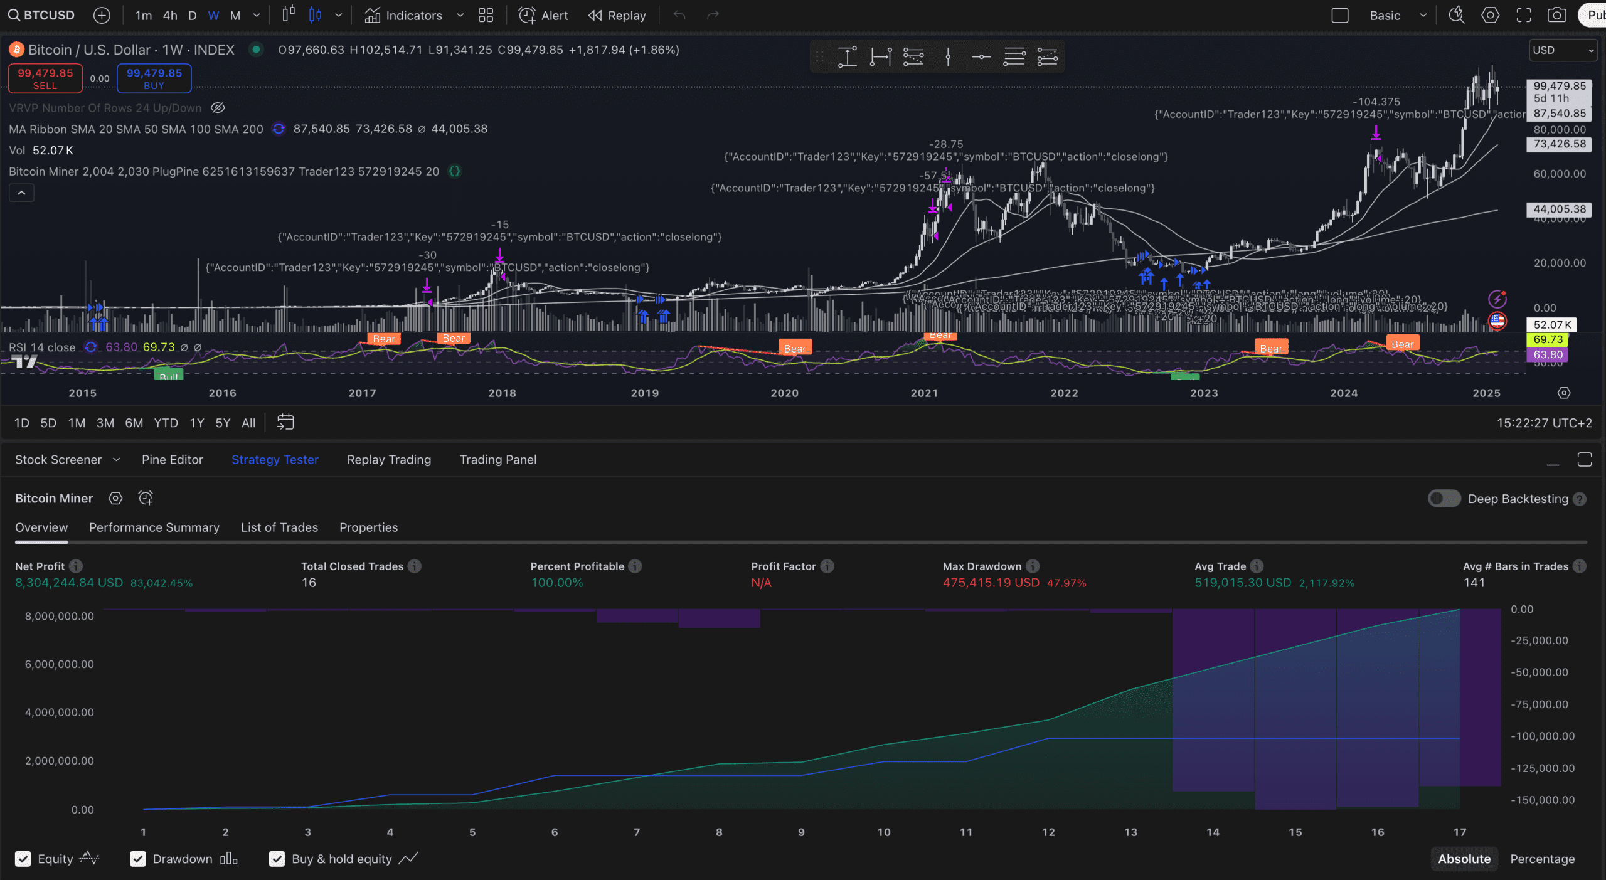Undo the last chart action

tap(679, 14)
